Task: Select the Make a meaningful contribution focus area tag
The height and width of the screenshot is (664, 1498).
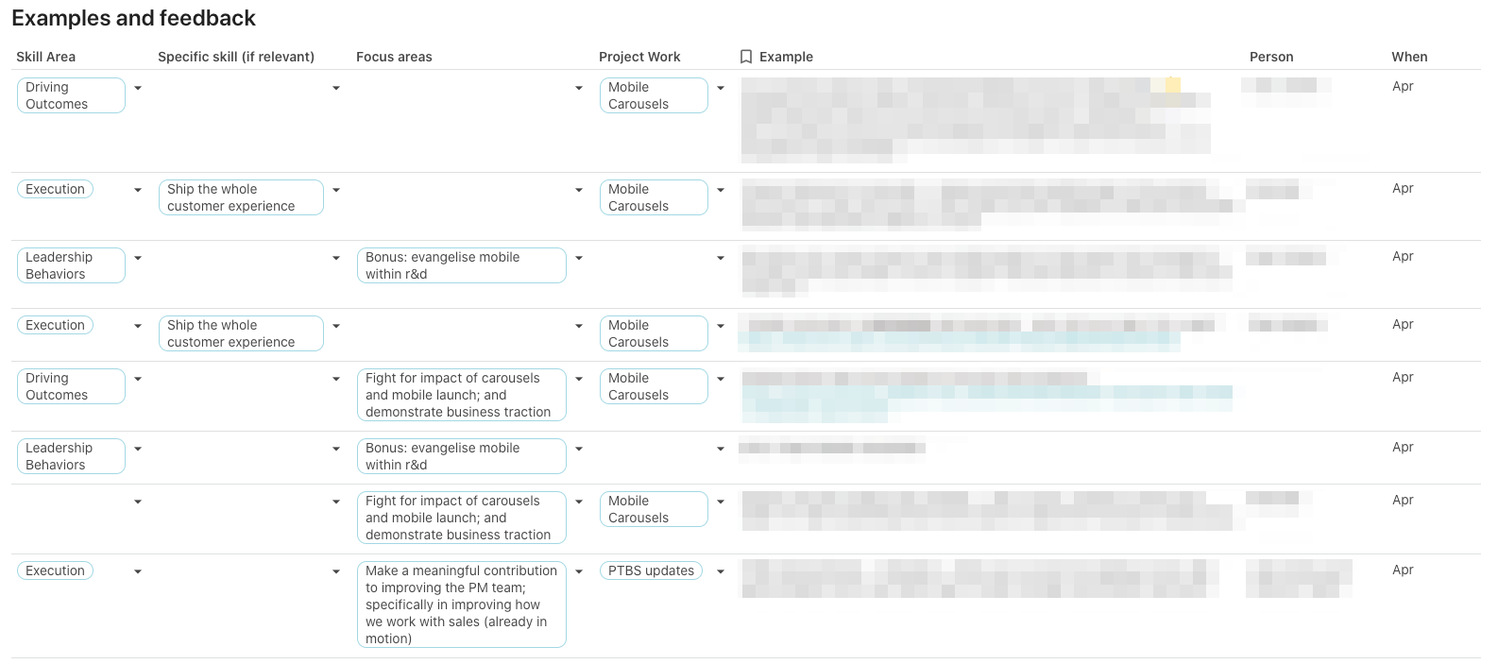Action: [461, 604]
